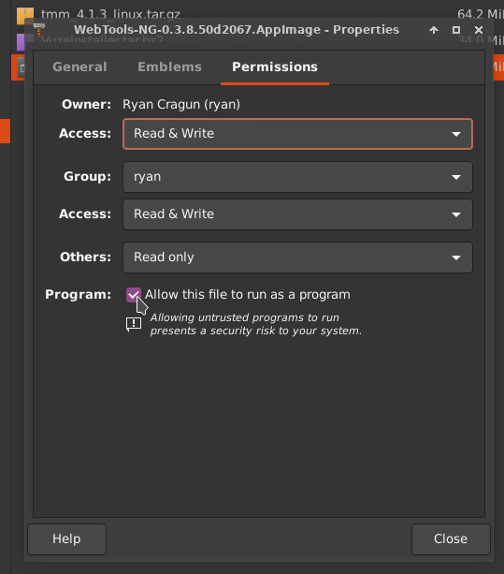This screenshot has width=504, height=574.
Task: Click the tmm tar.gz archive icon
Action: (x=25, y=15)
